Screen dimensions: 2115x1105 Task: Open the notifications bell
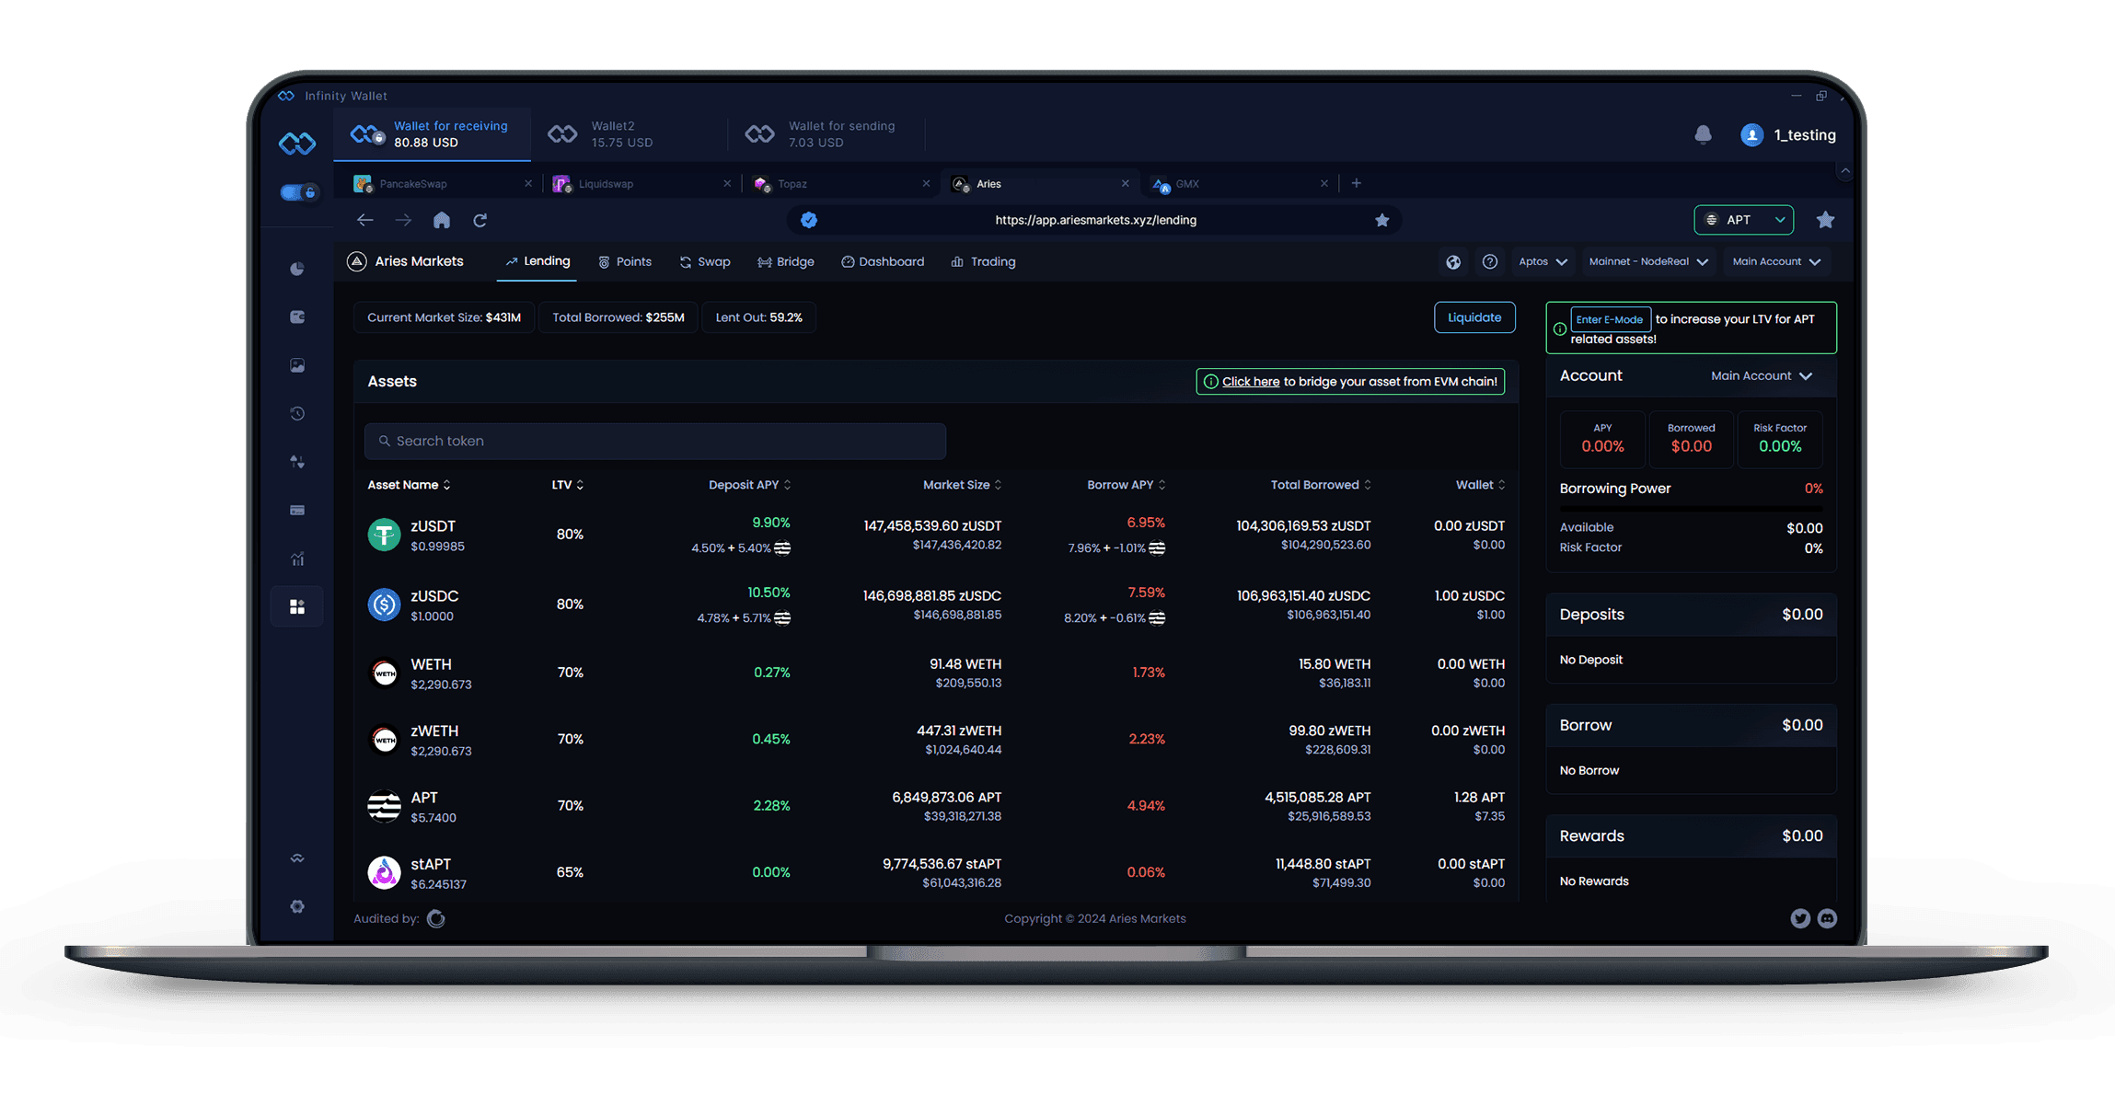(1703, 135)
